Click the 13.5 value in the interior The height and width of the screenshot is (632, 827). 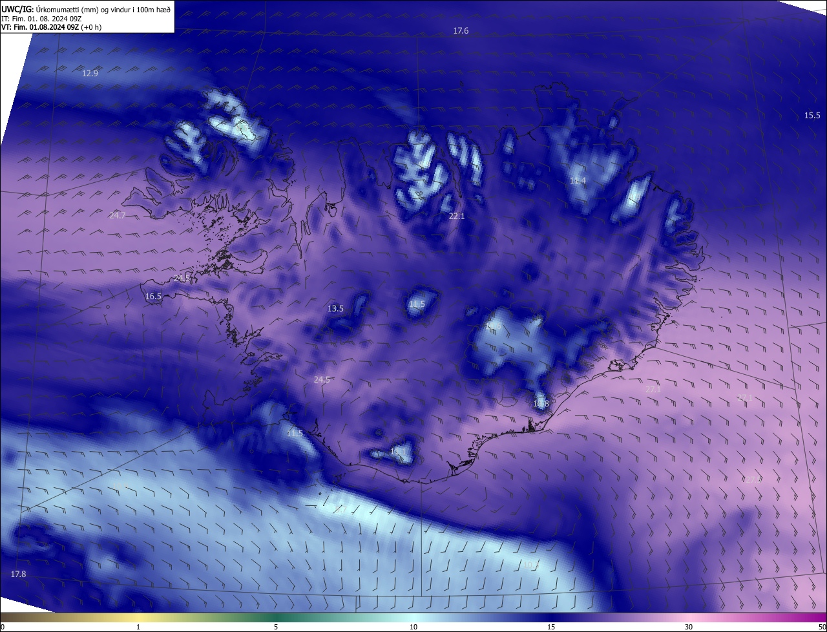pyautogui.click(x=335, y=309)
